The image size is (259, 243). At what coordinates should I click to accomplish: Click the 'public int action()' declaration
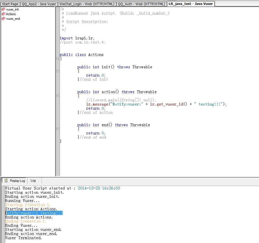click(x=117, y=92)
